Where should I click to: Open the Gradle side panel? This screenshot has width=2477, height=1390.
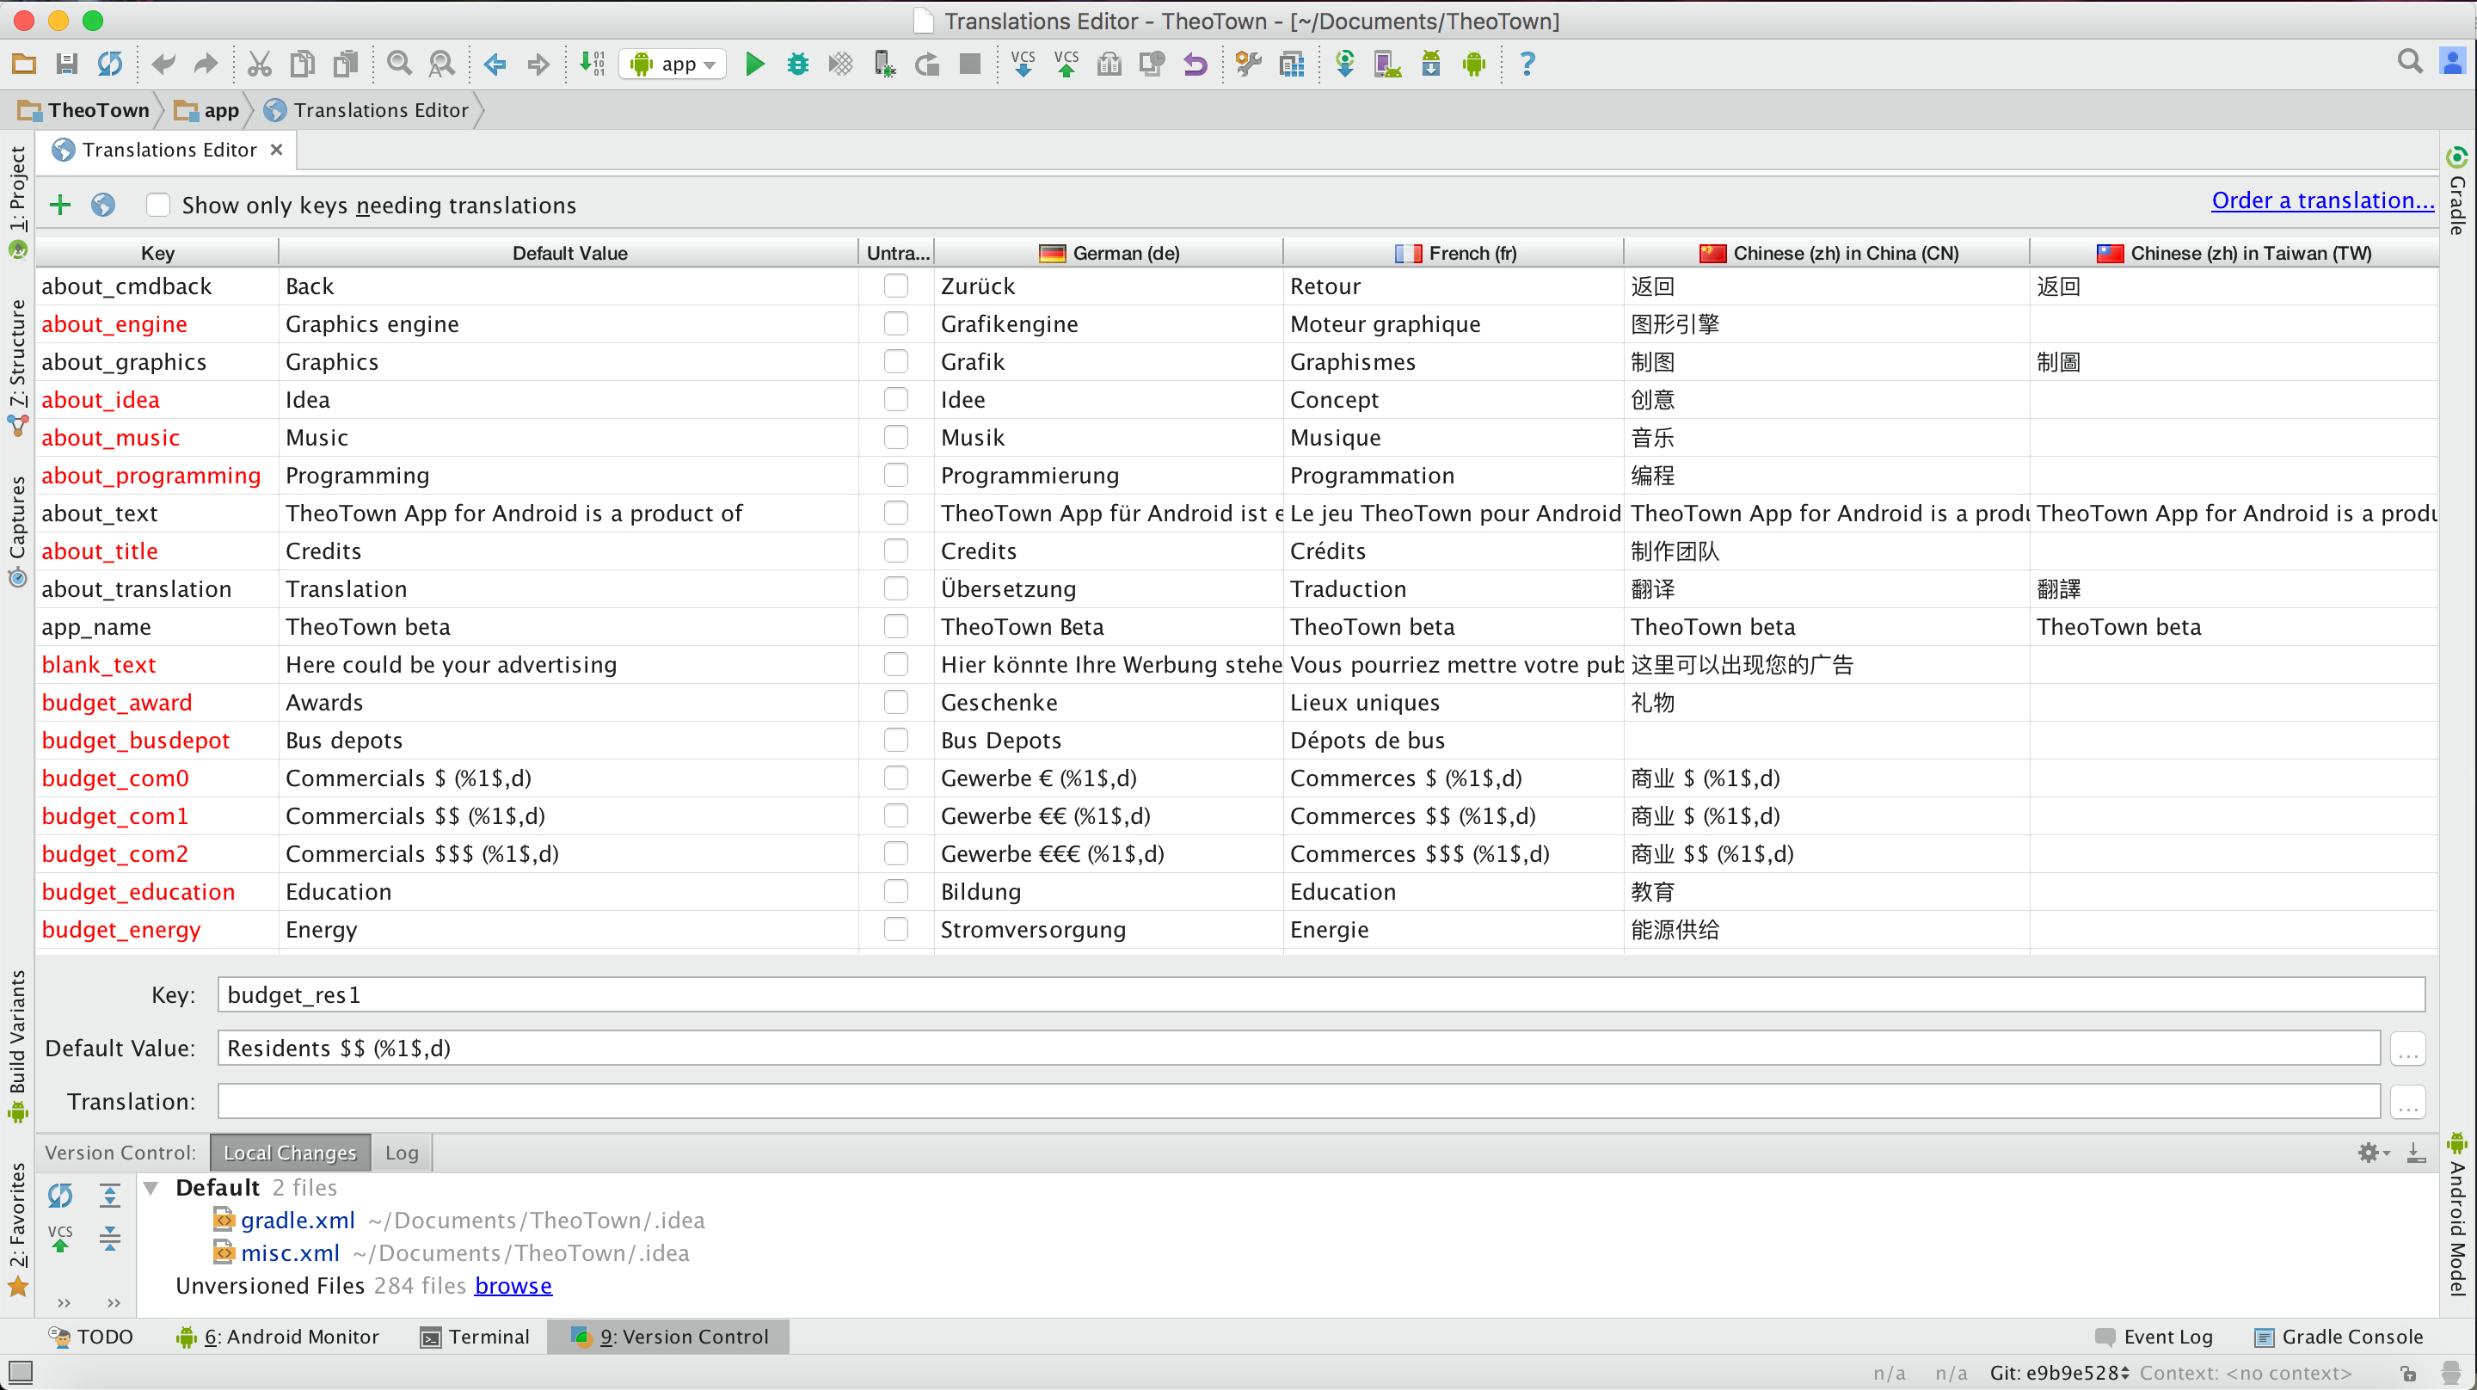(2458, 190)
